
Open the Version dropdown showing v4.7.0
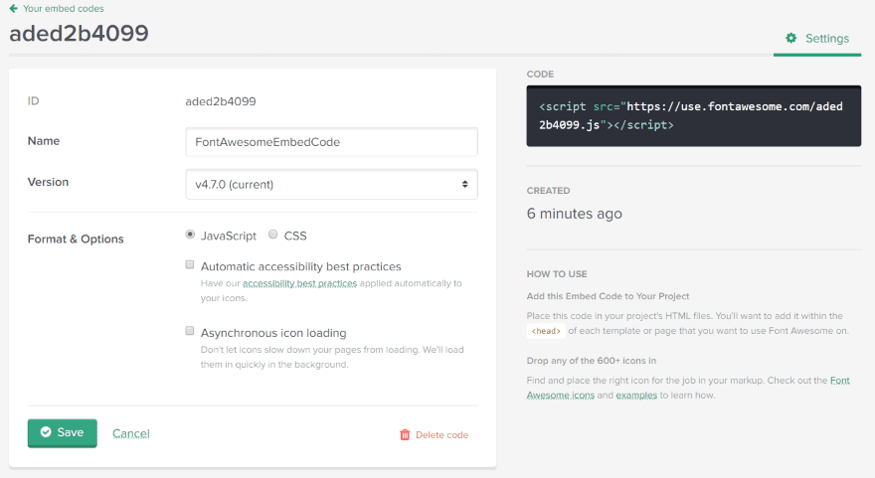pos(331,184)
